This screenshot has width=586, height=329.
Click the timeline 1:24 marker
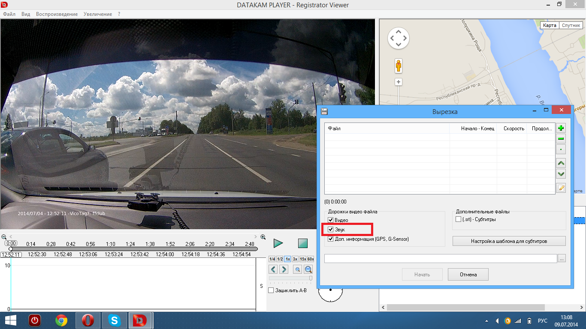pos(130,244)
